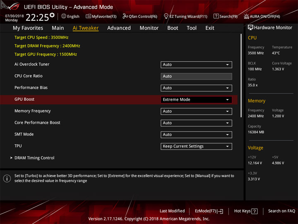Open Search(F9) question icon
This screenshot has height=224, width=298.
pos(216,16)
